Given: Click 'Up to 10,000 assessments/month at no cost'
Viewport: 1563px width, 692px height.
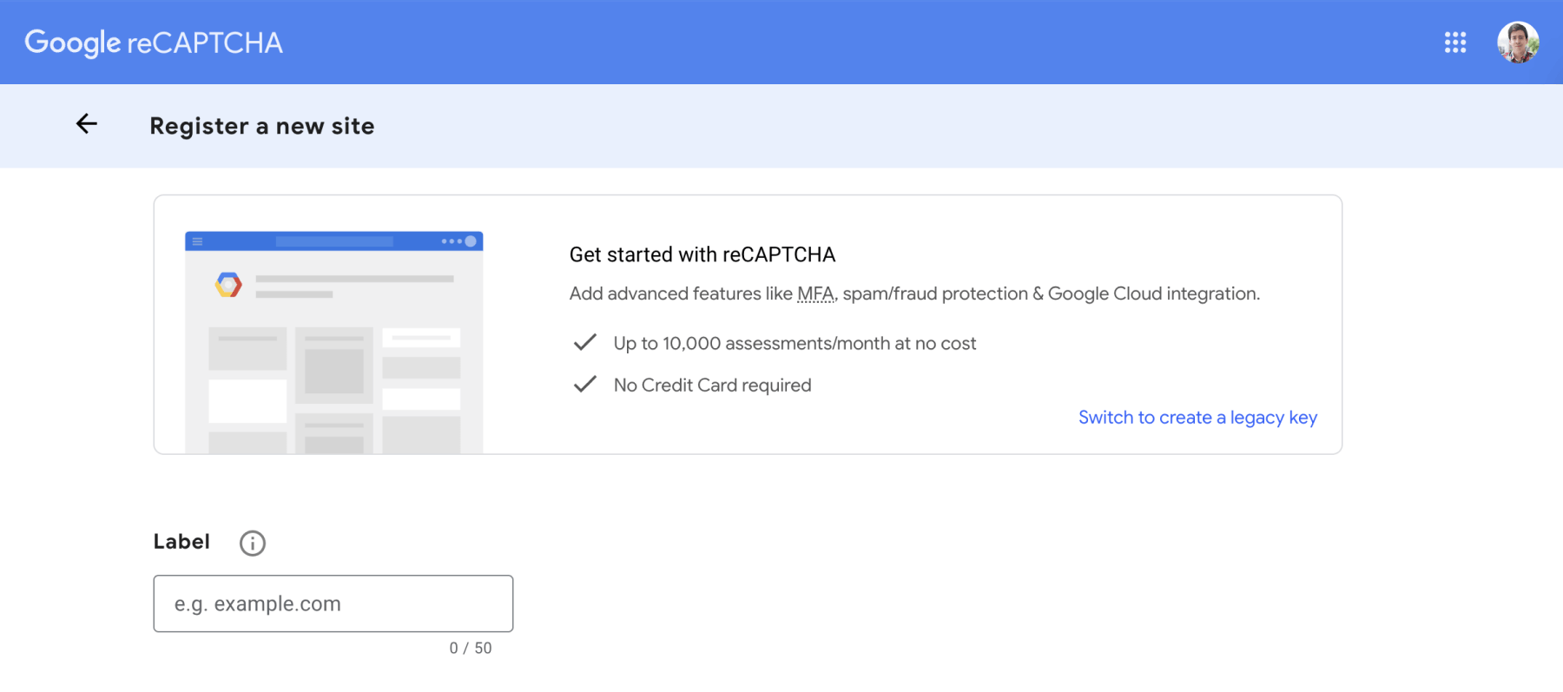Looking at the screenshot, I should 795,344.
